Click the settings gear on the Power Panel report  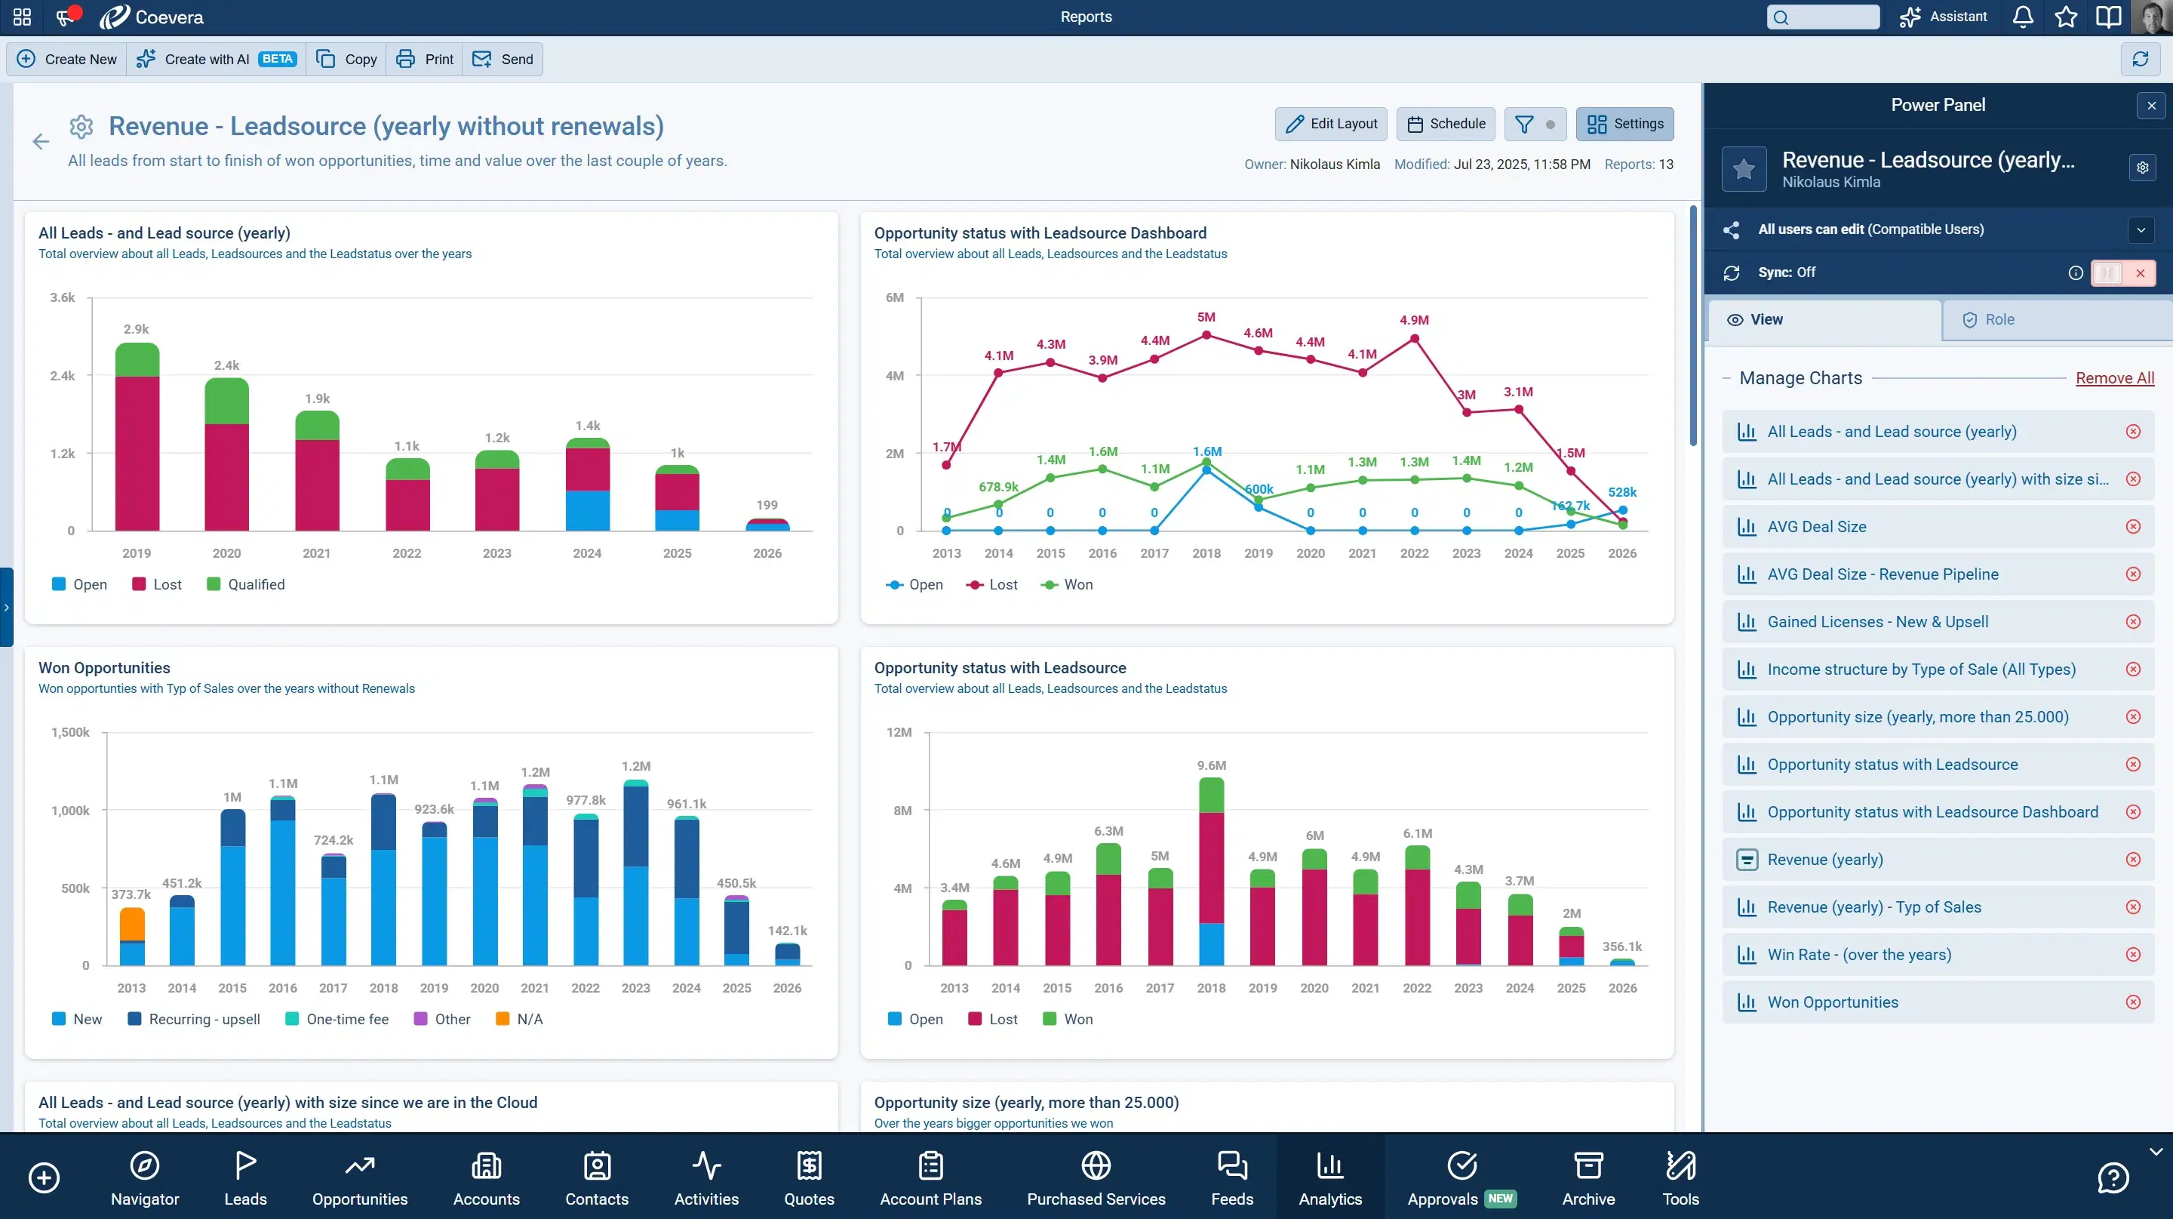point(2143,167)
